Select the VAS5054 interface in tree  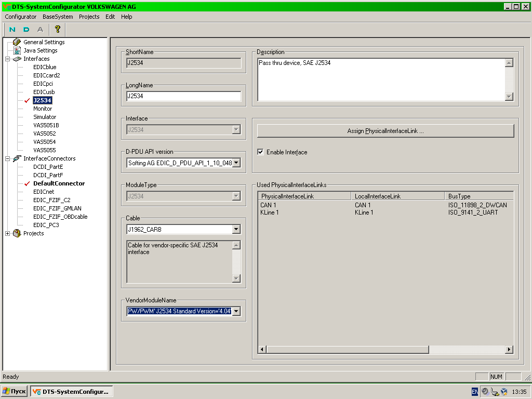tap(44, 142)
